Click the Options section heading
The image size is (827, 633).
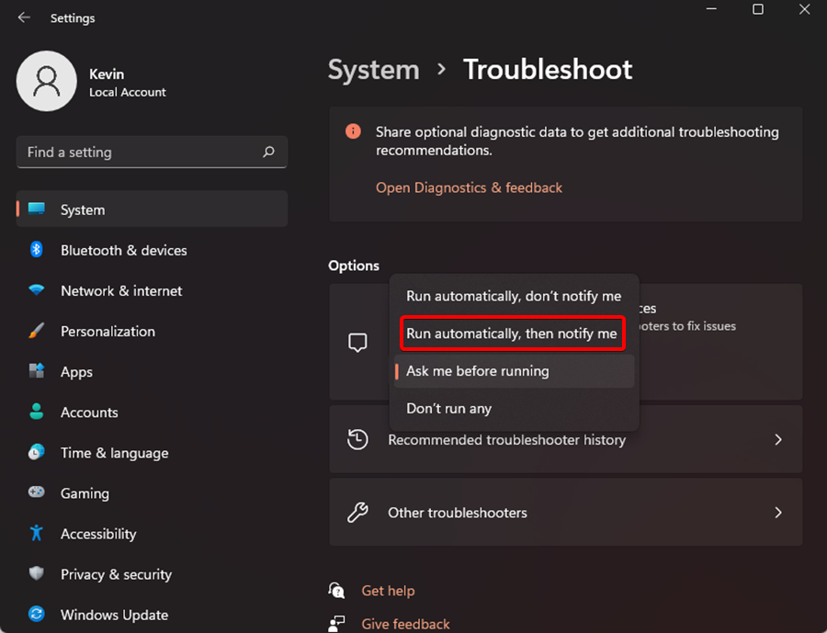click(x=354, y=266)
